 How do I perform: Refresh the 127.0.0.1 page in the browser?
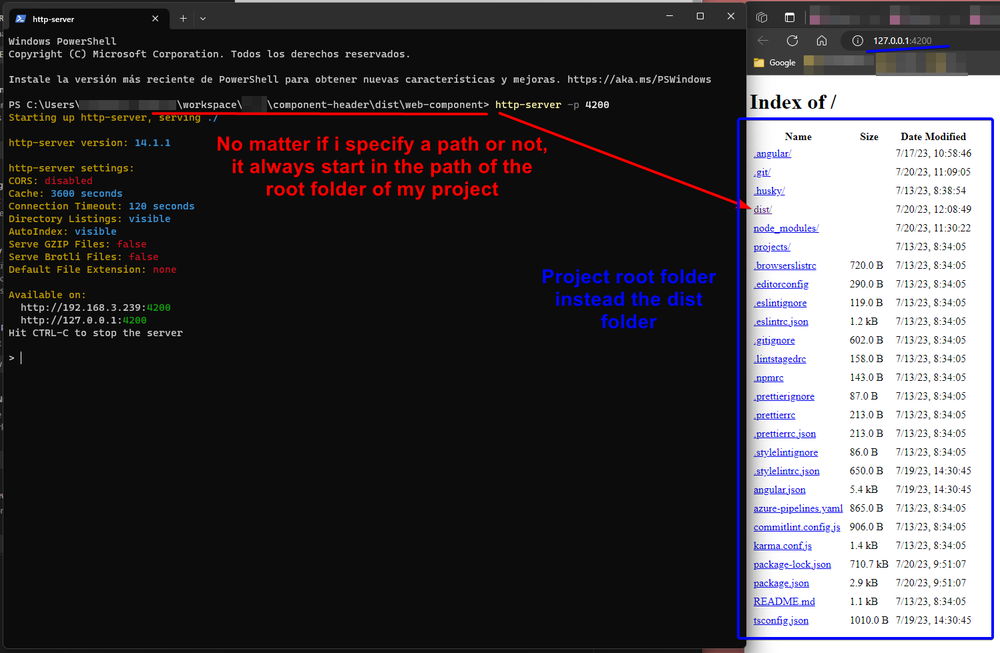[x=792, y=41]
